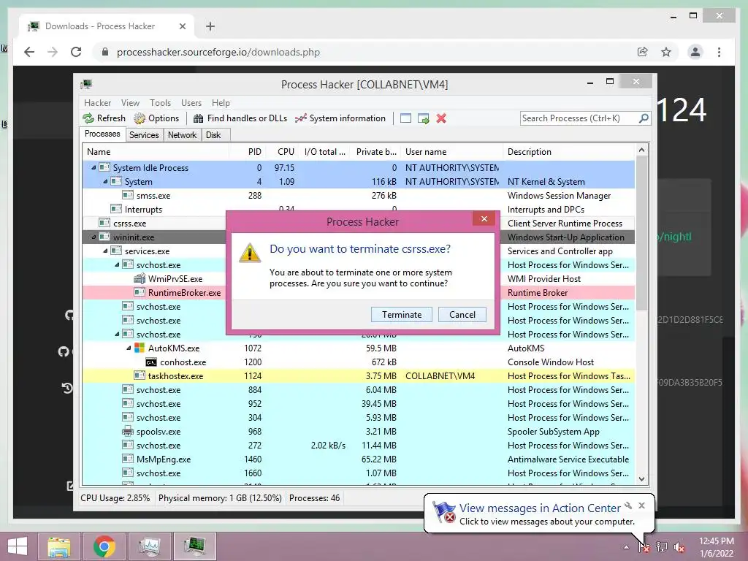The width and height of the screenshot is (748, 561).
Task: Click Chrome address bar URL
Action: 218,52
